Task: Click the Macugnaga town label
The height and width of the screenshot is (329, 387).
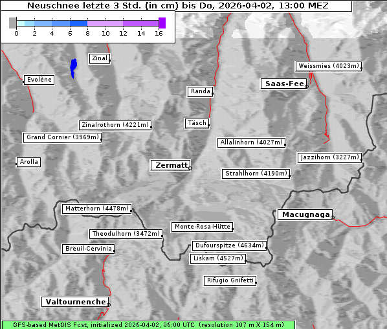Action: (x=305, y=214)
